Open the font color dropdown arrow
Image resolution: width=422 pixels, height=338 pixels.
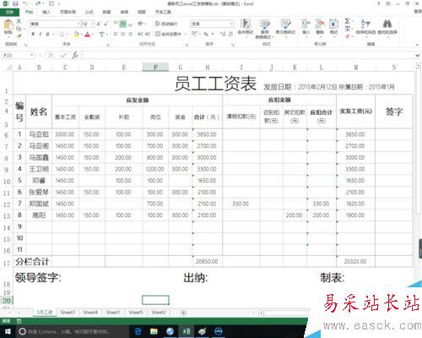92,35
